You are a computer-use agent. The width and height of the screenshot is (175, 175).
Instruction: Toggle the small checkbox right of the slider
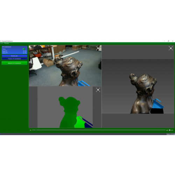click(169, 130)
